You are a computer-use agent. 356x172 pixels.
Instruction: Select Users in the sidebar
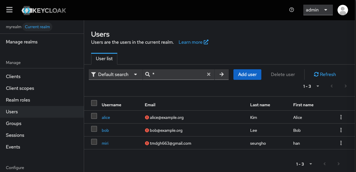tap(42, 112)
